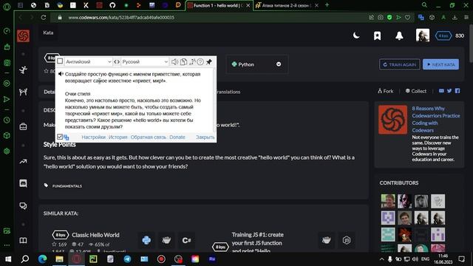Open the user profile avatar in Codewars header

click(x=422, y=35)
